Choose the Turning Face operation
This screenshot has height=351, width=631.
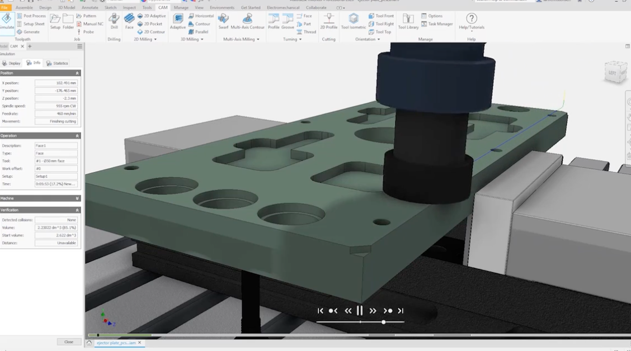point(304,16)
